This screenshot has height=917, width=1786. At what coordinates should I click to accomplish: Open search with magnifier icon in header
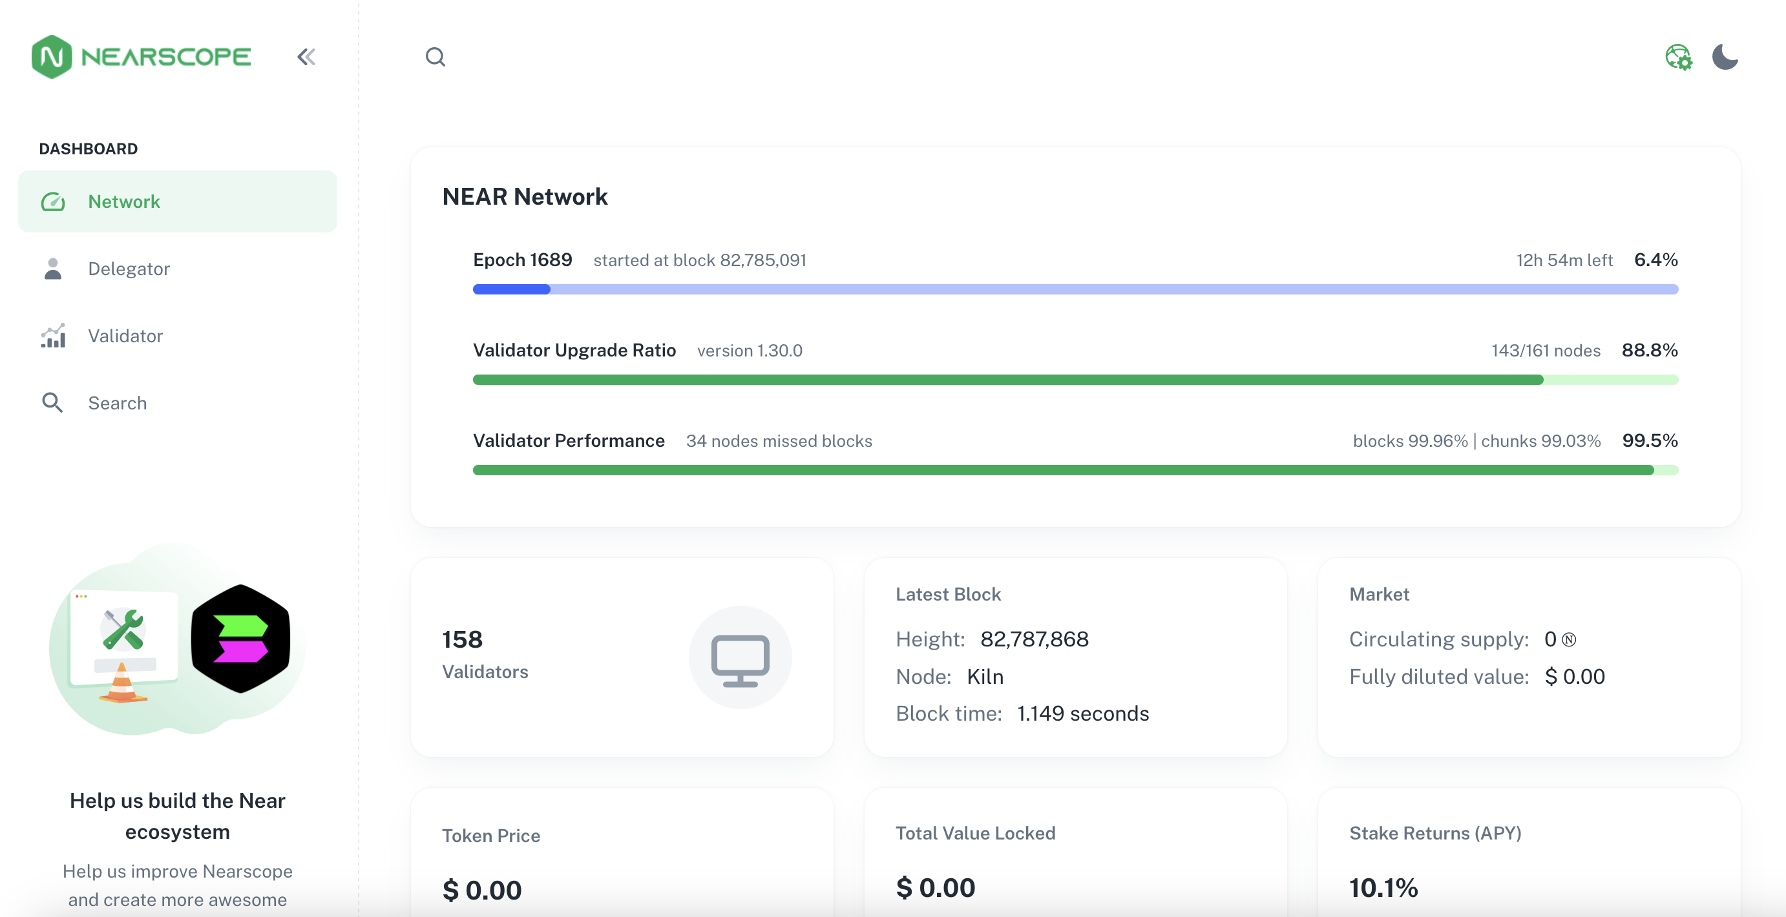[435, 57]
